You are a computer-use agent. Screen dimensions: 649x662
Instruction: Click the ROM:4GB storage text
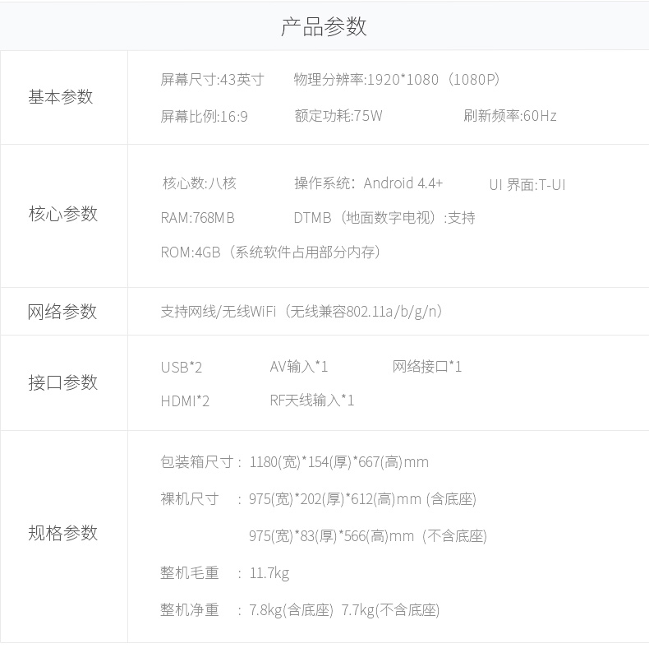tap(270, 252)
